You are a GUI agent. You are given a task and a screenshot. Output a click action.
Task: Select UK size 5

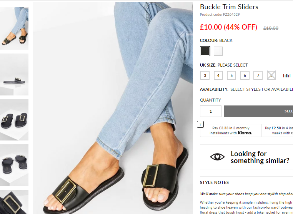point(231,75)
